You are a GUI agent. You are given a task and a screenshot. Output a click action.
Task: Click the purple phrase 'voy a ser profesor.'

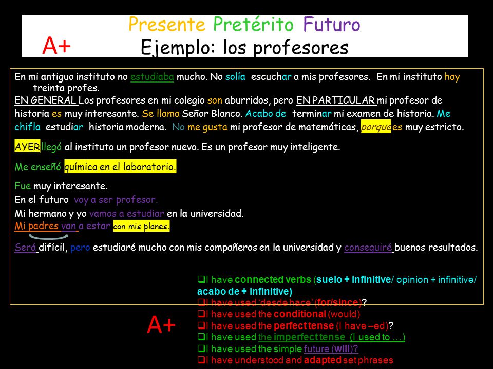pos(116,199)
